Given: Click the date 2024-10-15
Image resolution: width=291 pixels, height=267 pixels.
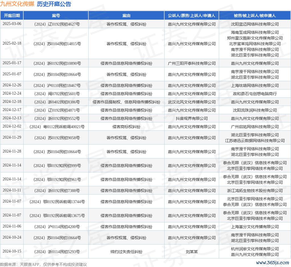Looking at the screenshot, I should pyautogui.click(x=12, y=251).
